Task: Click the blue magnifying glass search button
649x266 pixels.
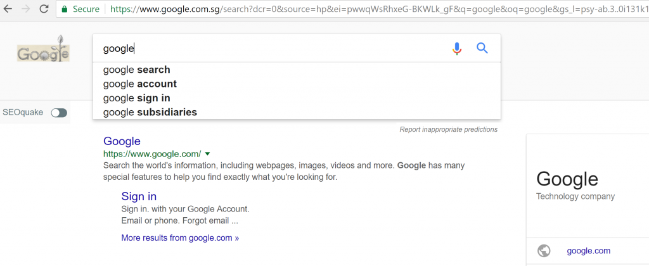Action: coord(482,48)
